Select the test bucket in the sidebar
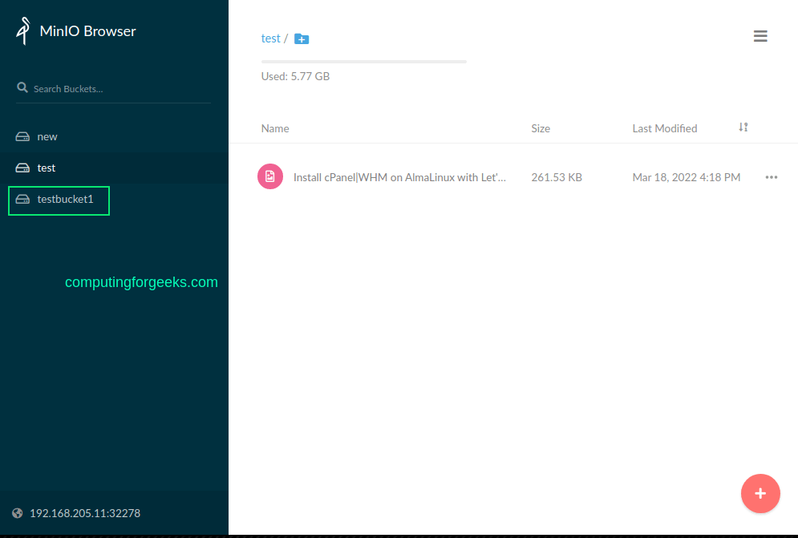The image size is (798, 538). [x=47, y=168]
